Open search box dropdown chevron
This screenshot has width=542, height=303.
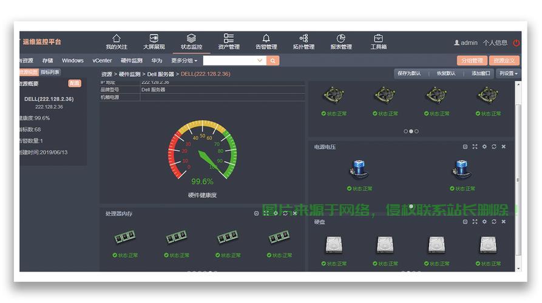point(260,61)
